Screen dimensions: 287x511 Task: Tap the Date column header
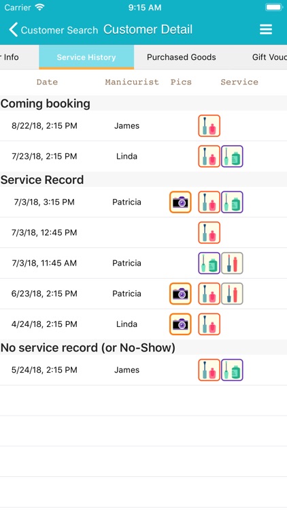pos(47,82)
